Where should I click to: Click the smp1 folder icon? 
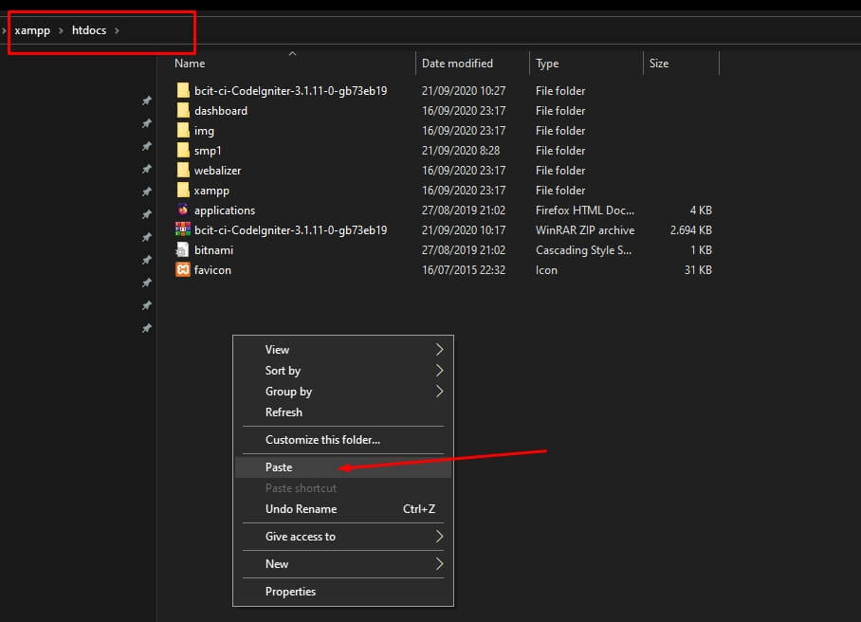tap(183, 151)
